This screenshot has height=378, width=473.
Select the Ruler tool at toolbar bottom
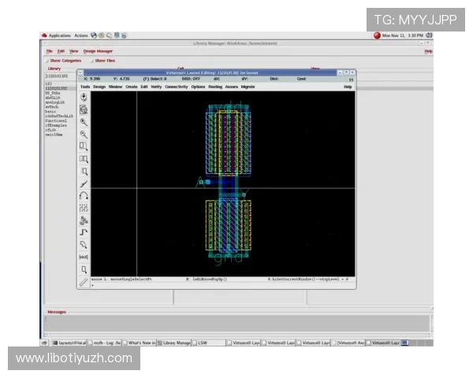[84, 281]
